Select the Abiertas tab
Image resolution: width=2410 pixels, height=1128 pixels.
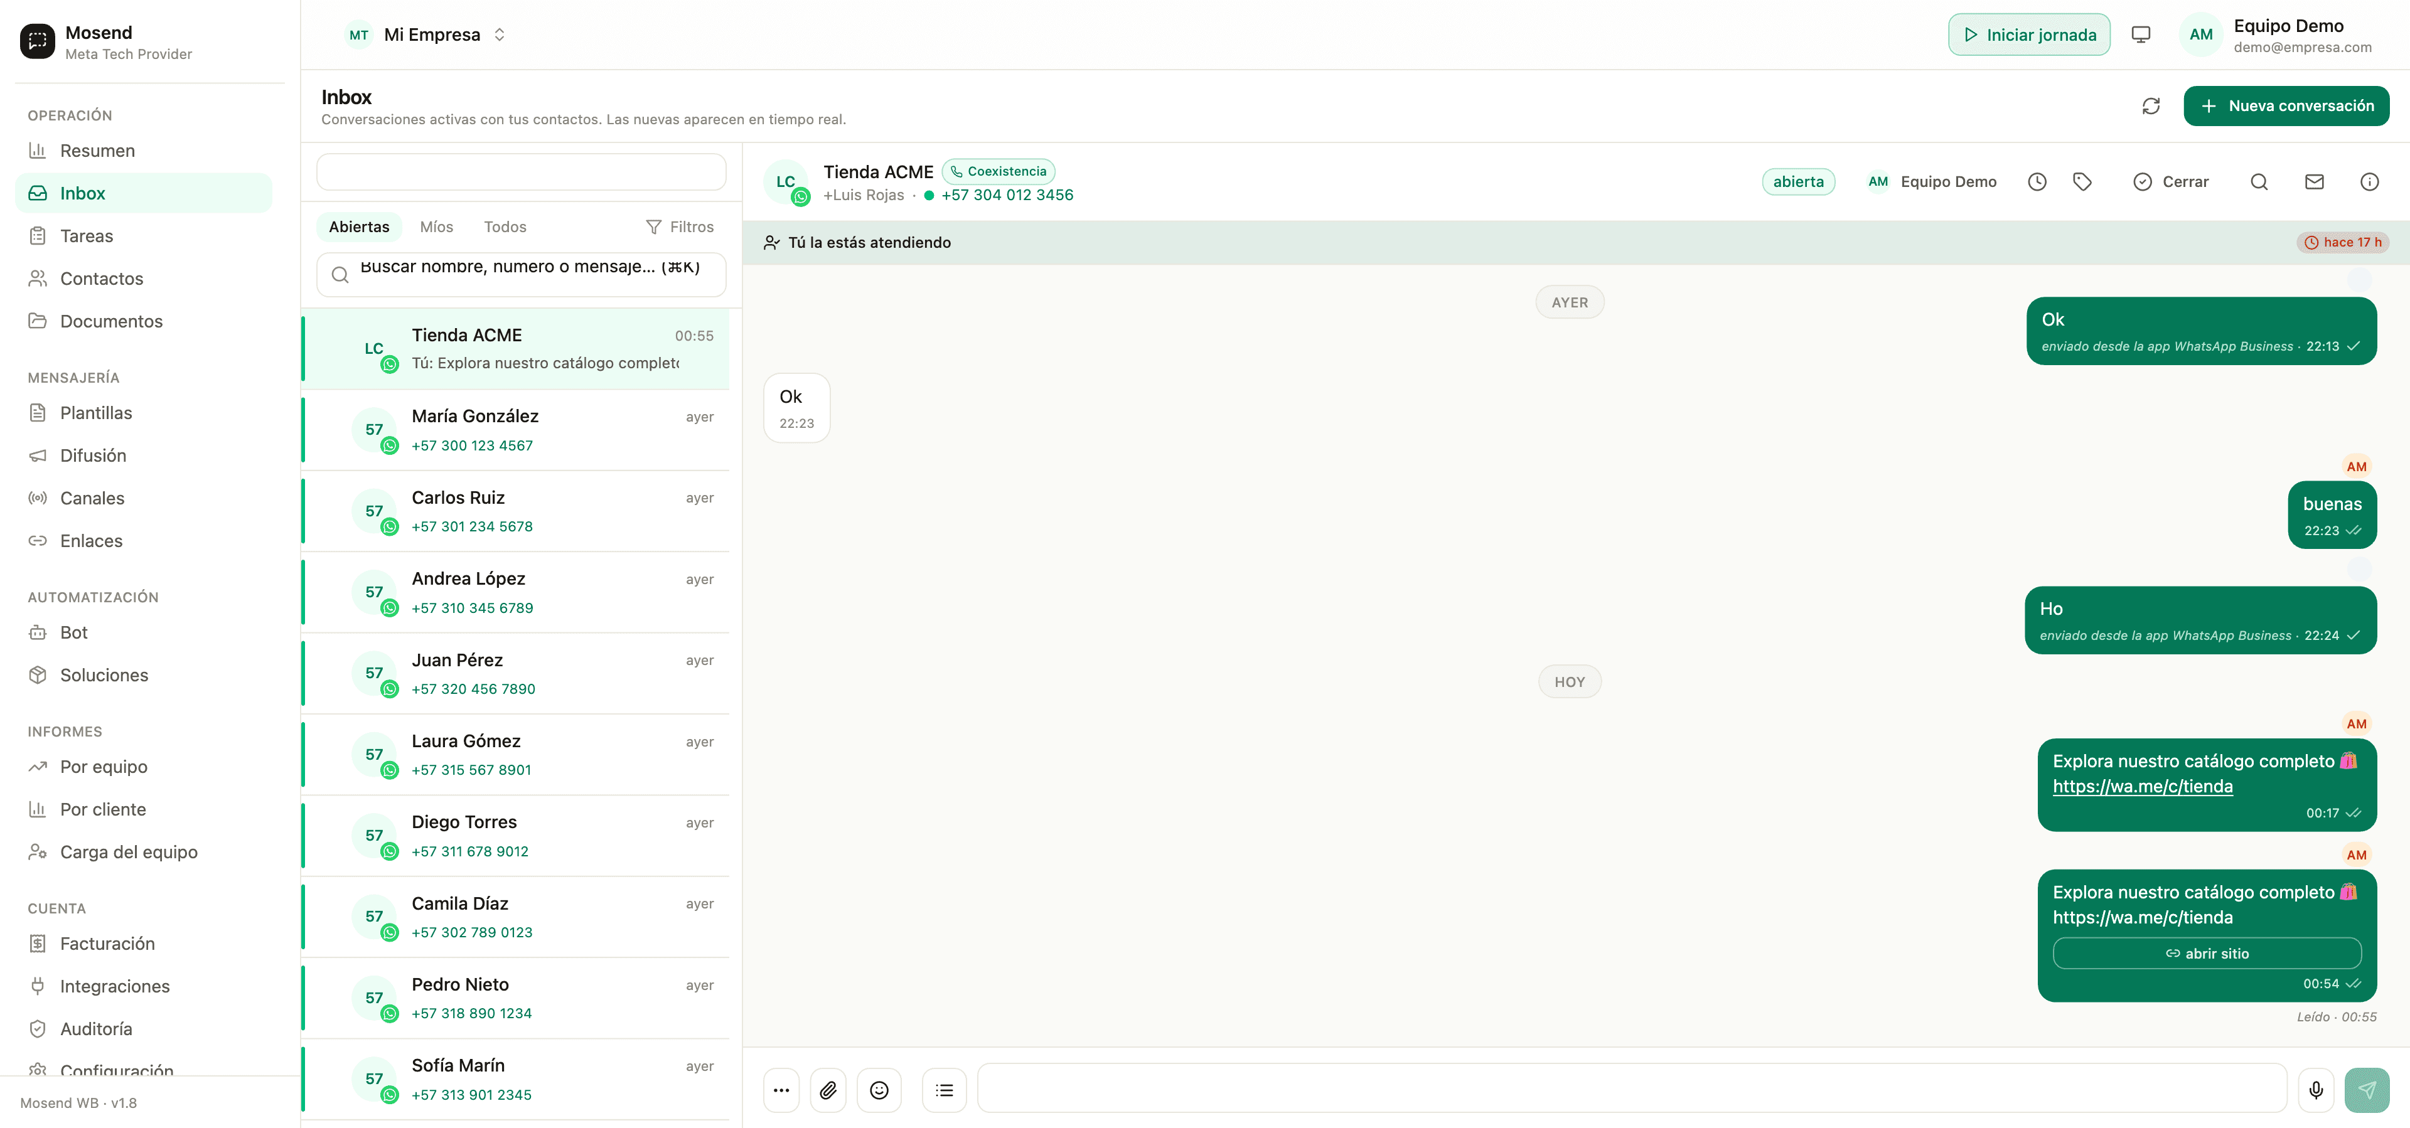(x=359, y=226)
